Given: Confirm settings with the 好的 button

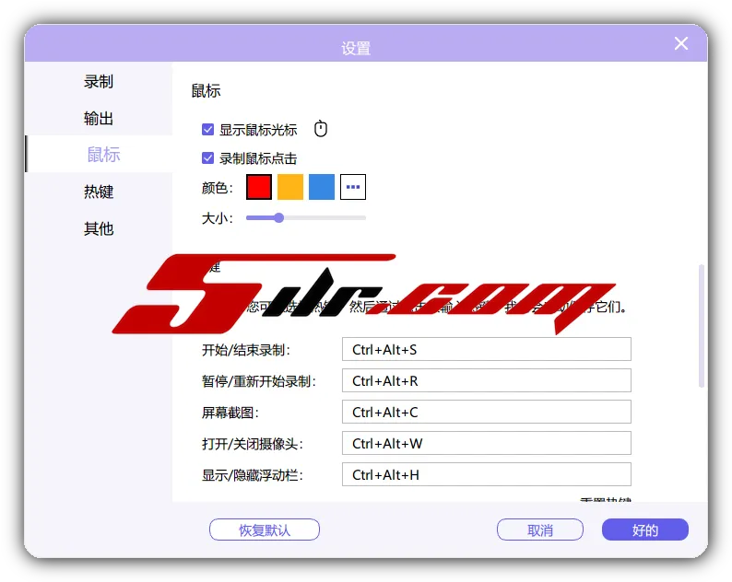Looking at the screenshot, I should [645, 530].
